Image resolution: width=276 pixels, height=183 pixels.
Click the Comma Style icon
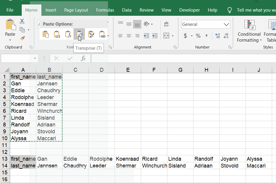coord(207,36)
